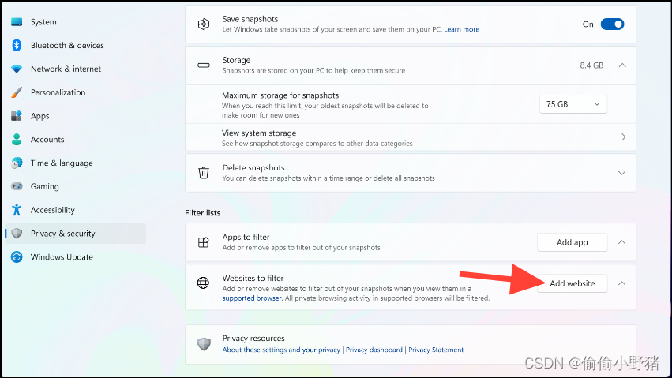672x378 pixels.
Task: Click the Add website button
Action: (573, 283)
